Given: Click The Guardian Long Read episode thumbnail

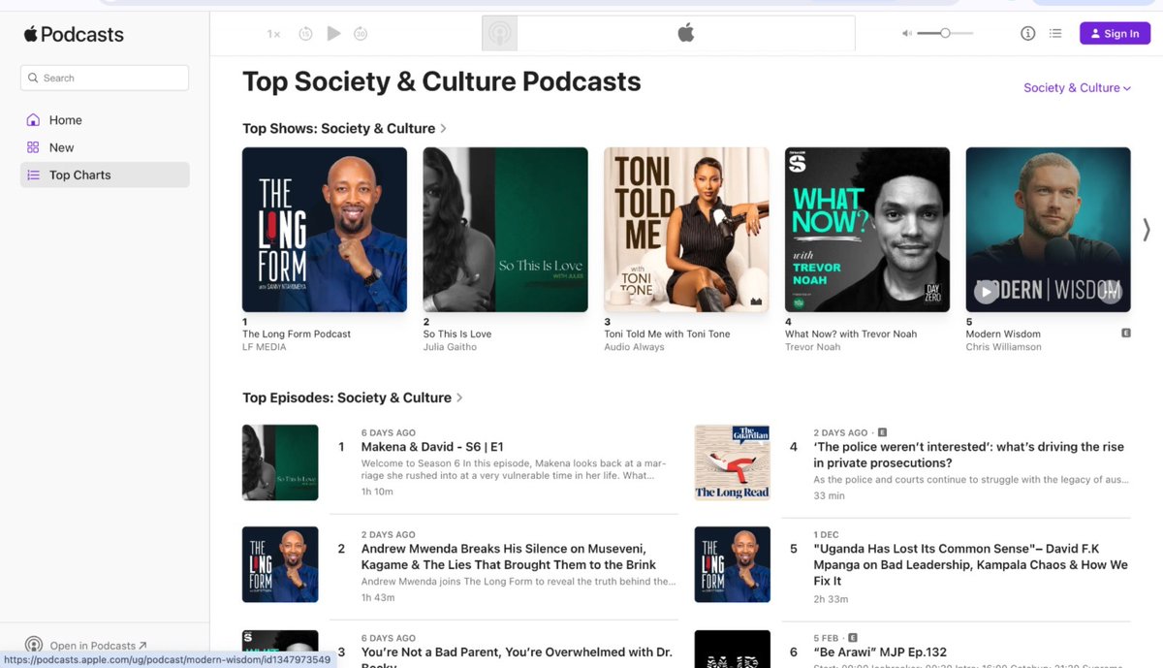Looking at the screenshot, I should [733, 462].
